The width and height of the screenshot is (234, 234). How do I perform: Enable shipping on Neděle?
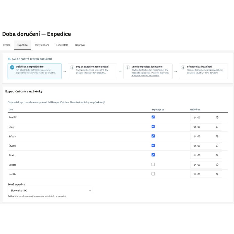pyautogui.click(x=153, y=174)
